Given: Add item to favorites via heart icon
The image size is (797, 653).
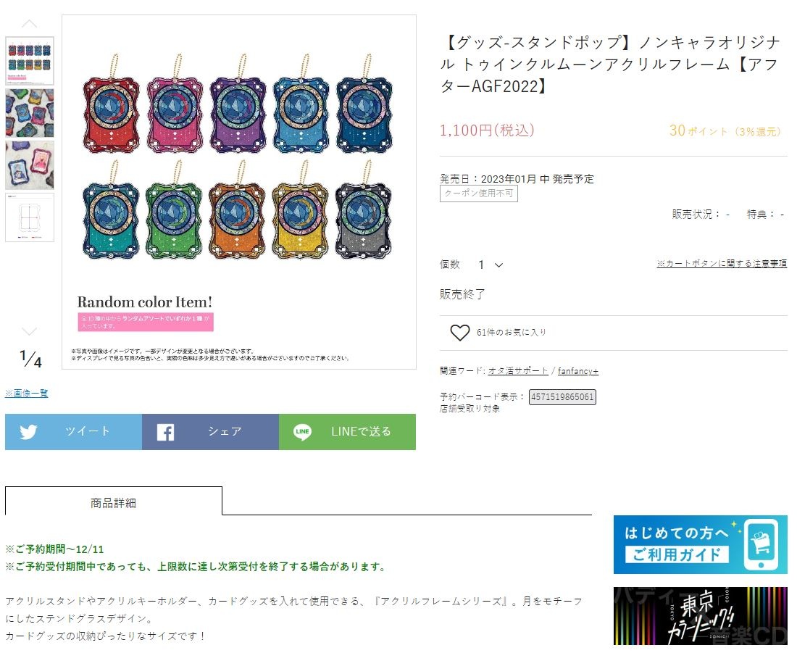Looking at the screenshot, I should [459, 333].
